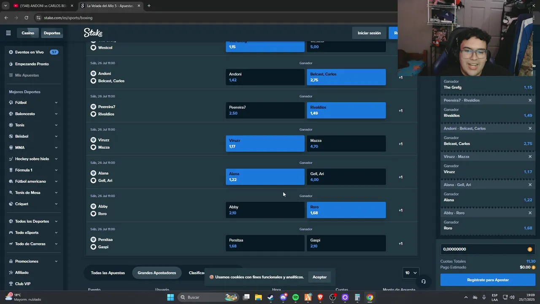Expand the Fórmula 1 sidebar section

tap(56, 170)
